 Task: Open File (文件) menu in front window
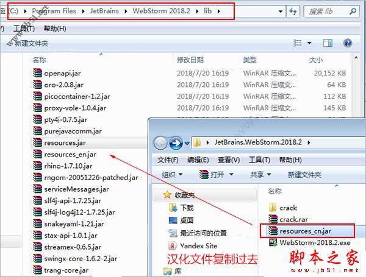point(168,160)
